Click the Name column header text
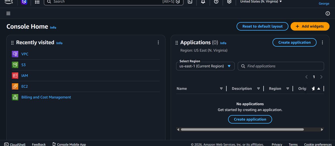 point(182,89)
